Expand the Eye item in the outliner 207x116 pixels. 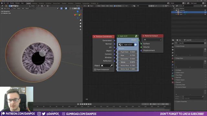click(x=176, y=12)
